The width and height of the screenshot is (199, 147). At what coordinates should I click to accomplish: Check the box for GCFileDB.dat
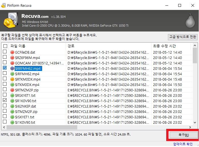pos(5,52)
